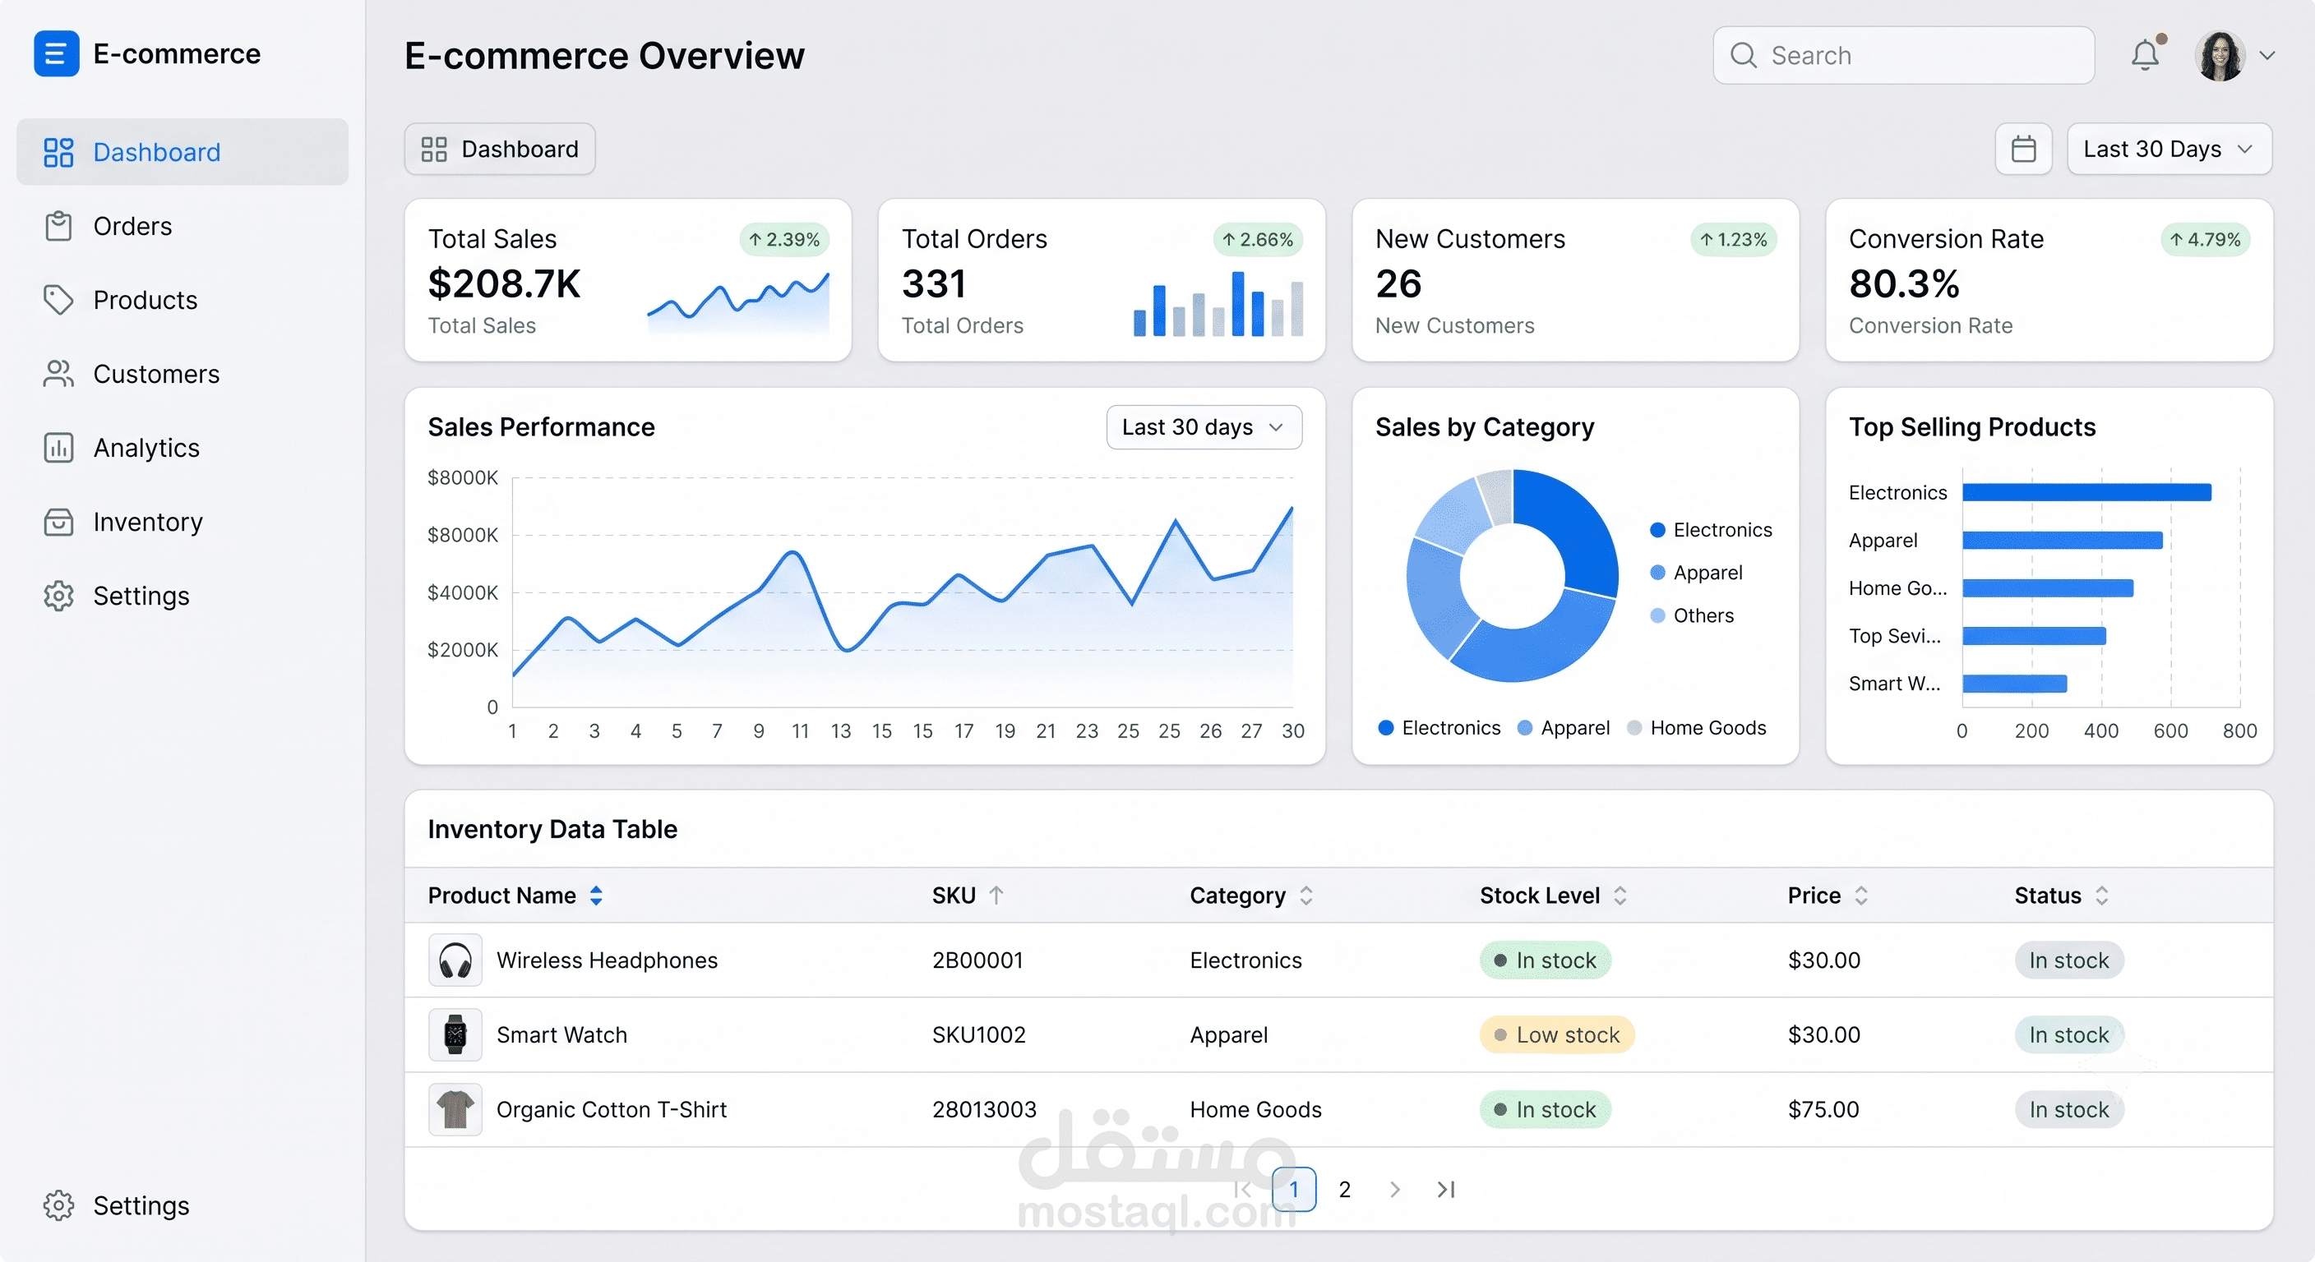The image size is (2315, 1262).
Task: Click the Wireless Headphones product thumbnail
Action: pos(455,960)
